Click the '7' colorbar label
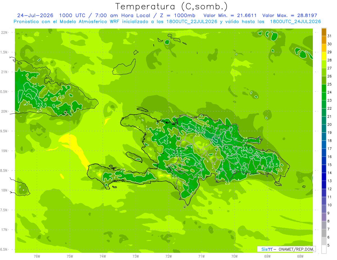 tap(329, 229)
